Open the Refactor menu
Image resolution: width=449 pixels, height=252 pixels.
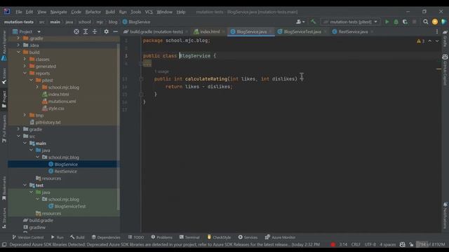point(93,12)
